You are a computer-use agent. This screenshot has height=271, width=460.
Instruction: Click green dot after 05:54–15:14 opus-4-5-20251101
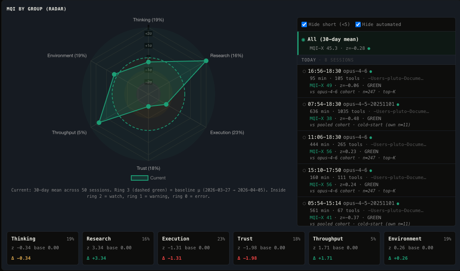(x=398, y=204)
